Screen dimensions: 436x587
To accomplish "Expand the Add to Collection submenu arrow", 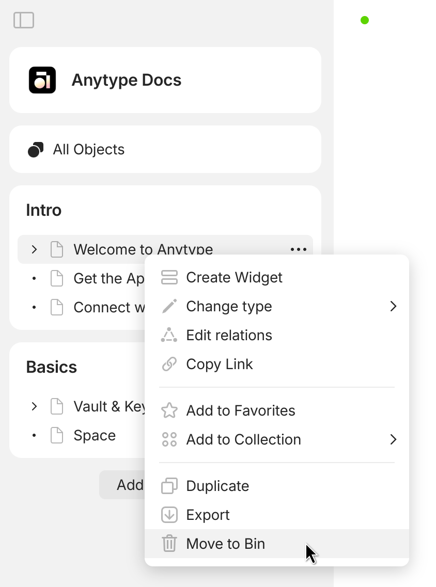I will pyautogui.click(x=393, y=439).
